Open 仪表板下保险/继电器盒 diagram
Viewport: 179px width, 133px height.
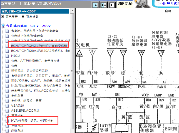tap(27, 36)
